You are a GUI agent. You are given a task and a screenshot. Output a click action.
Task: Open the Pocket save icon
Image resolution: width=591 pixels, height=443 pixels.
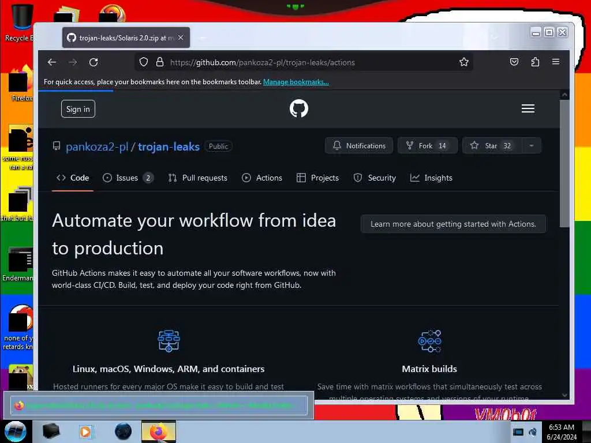514,62
